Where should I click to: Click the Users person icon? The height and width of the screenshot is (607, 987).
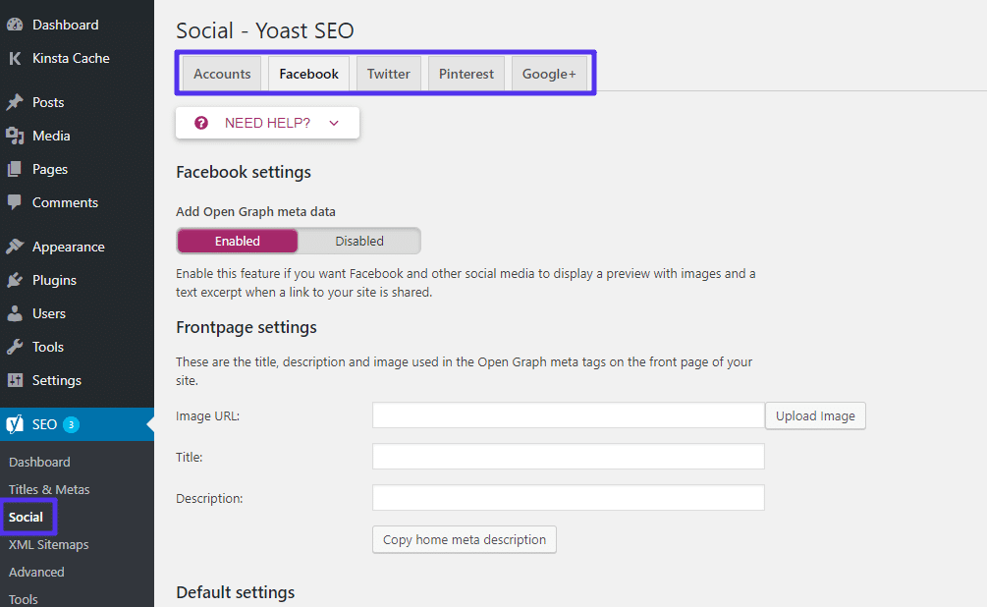pyautogui.click(x=15, y=313)
